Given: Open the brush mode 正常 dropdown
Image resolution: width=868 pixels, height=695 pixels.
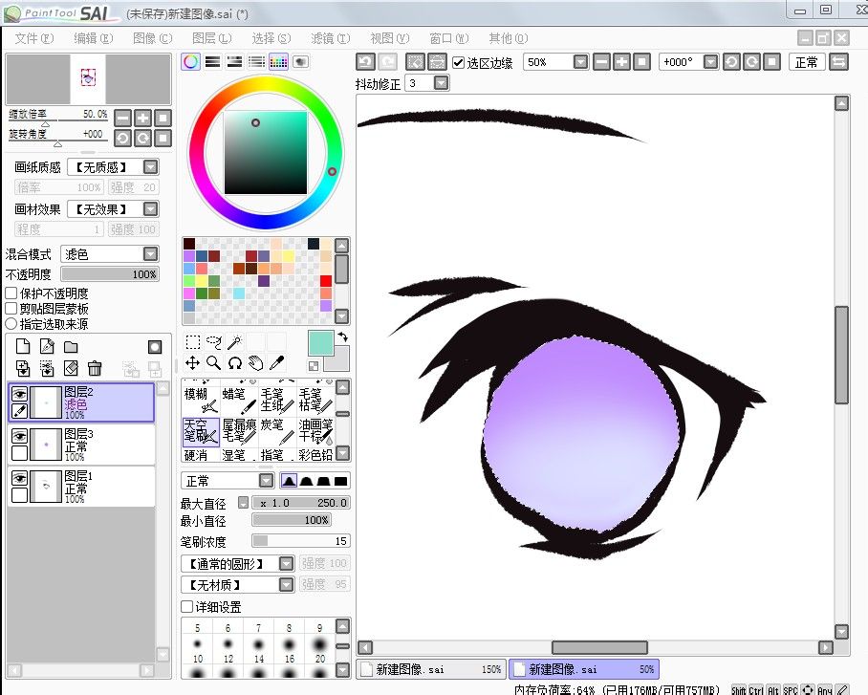Looking at the screenshot, I should 267,481.
